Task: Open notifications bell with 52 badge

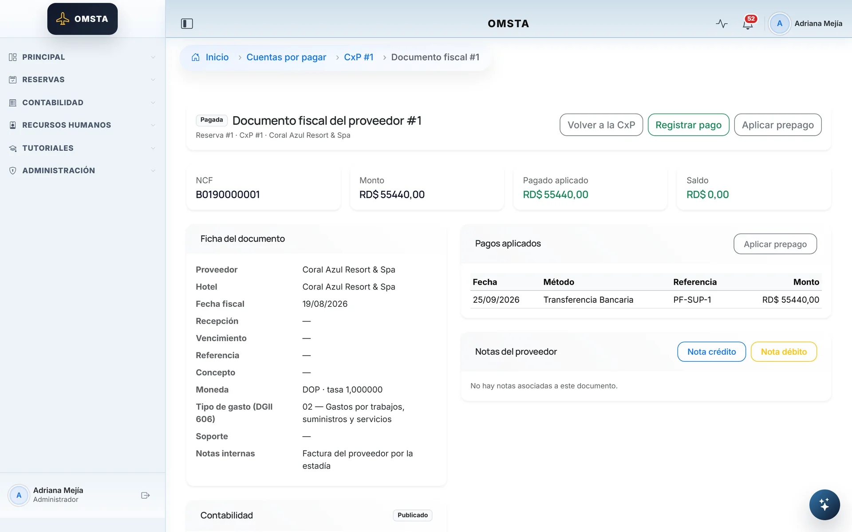Action: [x=748, y=23]
